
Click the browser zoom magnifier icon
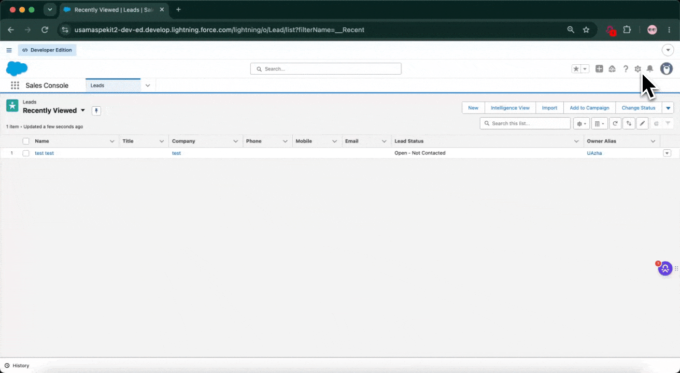tap(571, 30)
